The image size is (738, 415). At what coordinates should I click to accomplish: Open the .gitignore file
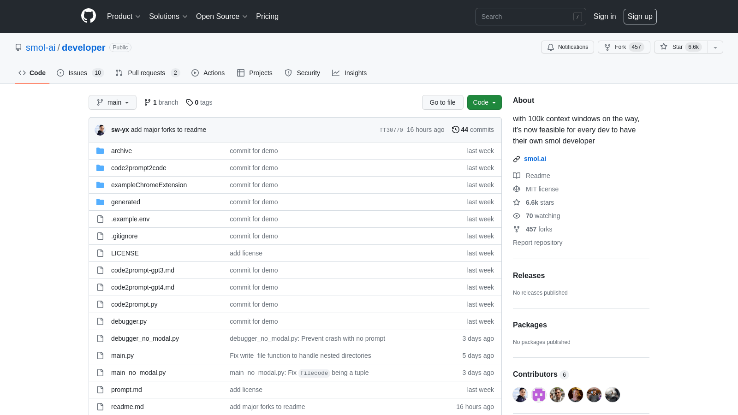click(x=124, y=236)
